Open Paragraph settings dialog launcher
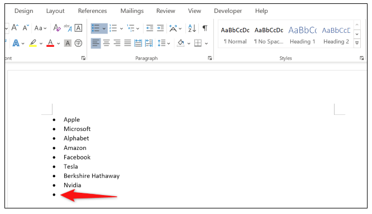372x214 pixels. click(x=210, y=58)
